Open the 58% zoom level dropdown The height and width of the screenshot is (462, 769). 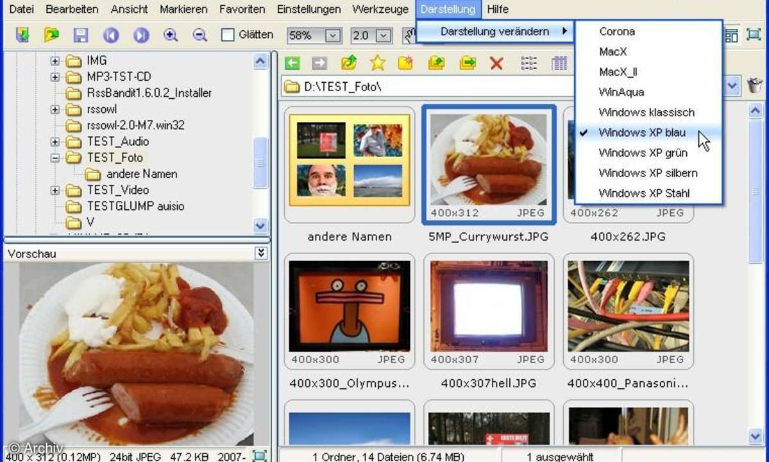tap(333, 35)
